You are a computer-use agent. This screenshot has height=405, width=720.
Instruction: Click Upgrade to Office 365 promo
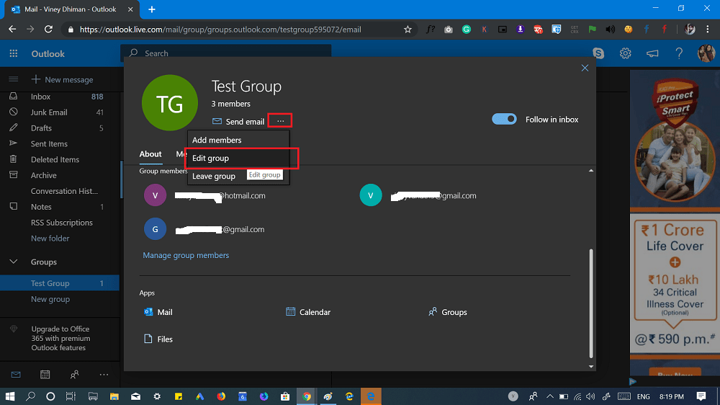point(60,339)
